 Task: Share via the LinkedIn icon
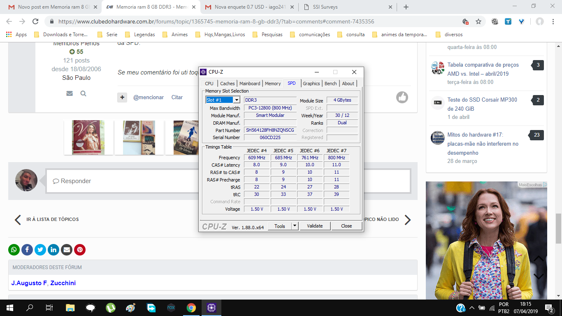coord(53,249)
